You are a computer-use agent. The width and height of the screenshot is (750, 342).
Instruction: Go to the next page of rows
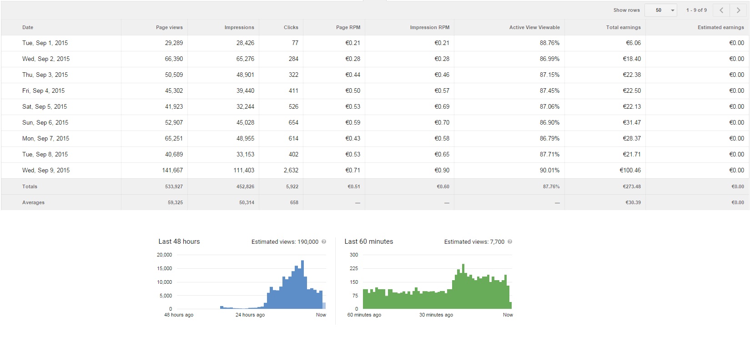click(738, 10)
